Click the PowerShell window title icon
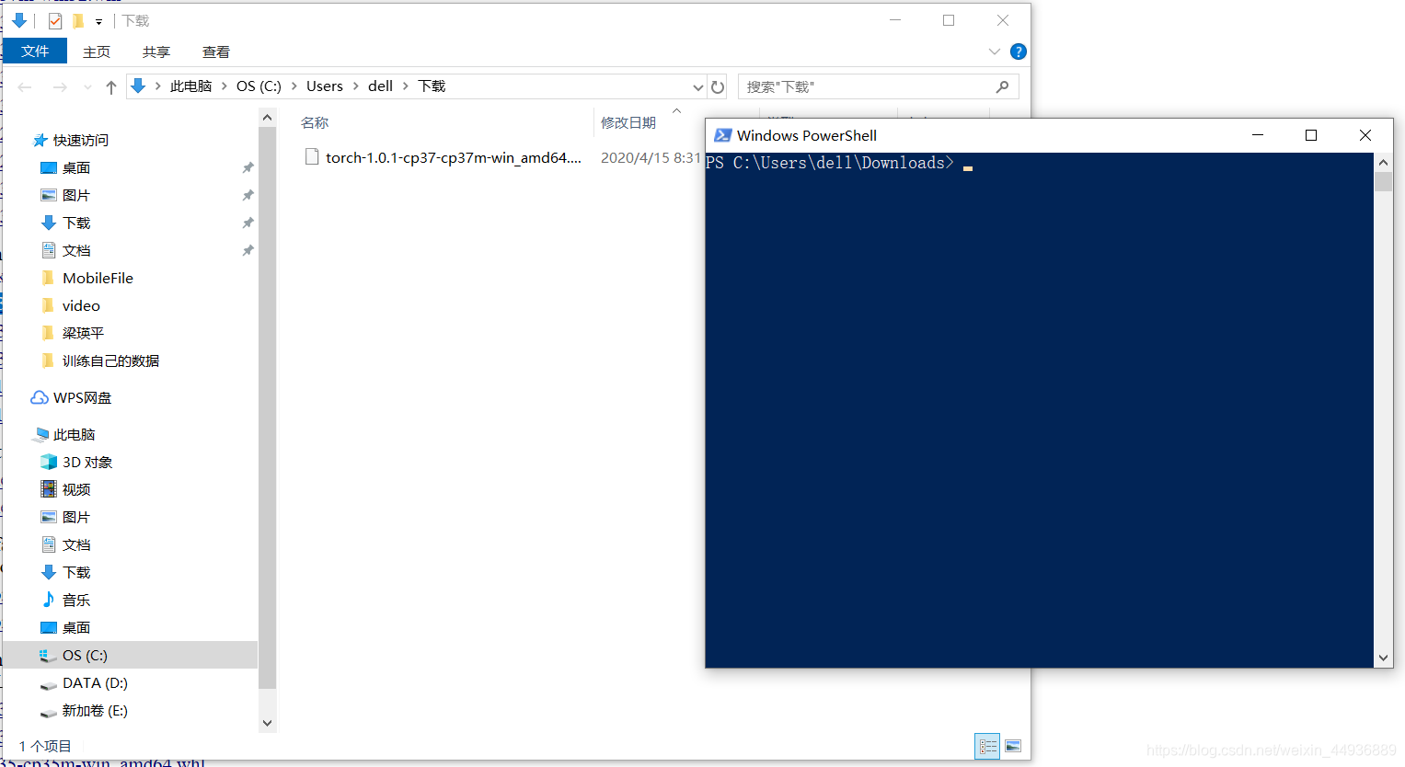 (722, 135)
